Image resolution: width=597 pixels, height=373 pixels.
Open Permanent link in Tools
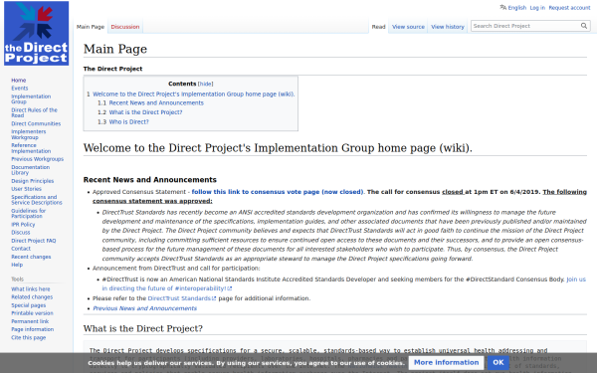point(30,321)
